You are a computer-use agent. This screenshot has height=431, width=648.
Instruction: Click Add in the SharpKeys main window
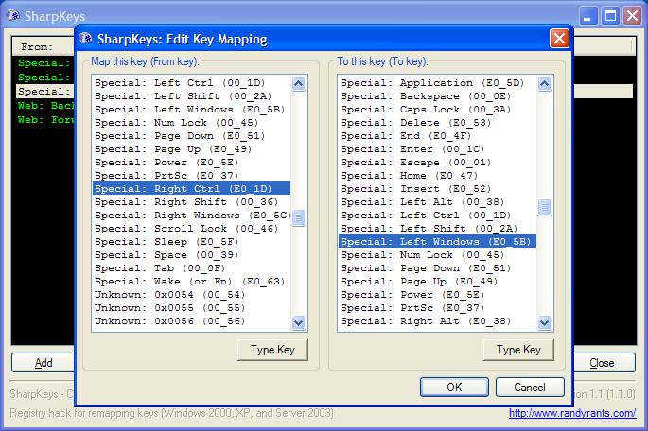pyautogui.click(x=44, y=363)
